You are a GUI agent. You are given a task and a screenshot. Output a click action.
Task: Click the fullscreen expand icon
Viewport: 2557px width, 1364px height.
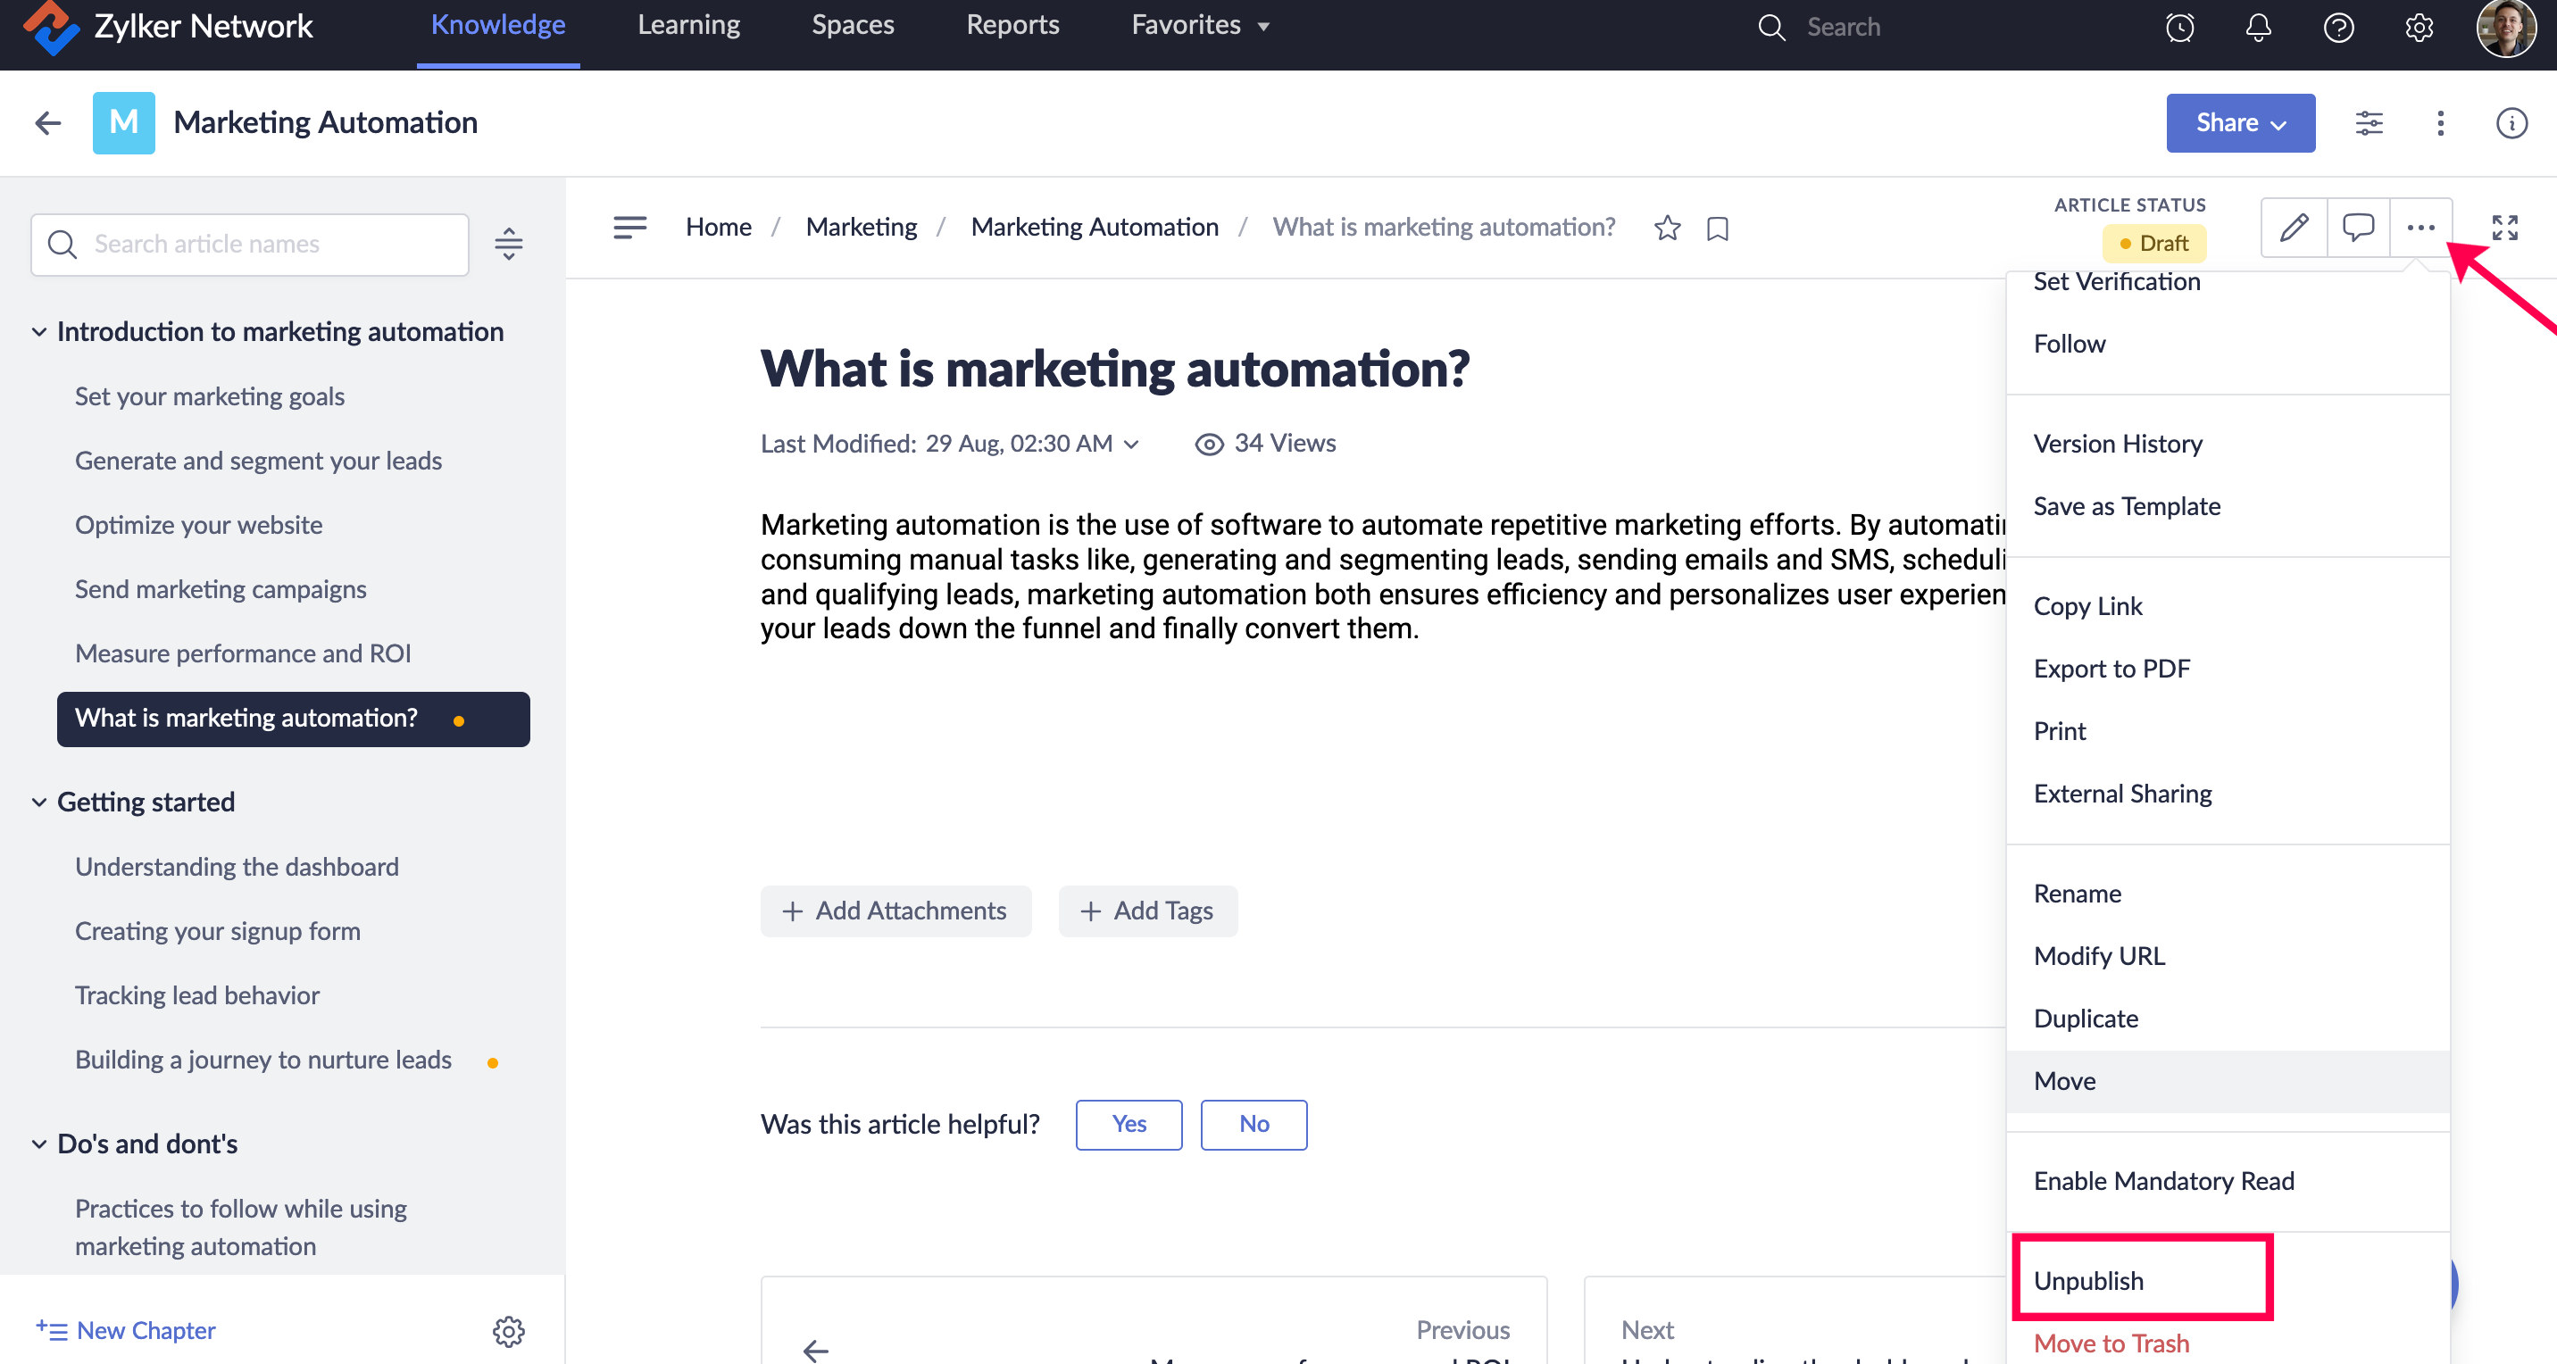click(2504, 229)
